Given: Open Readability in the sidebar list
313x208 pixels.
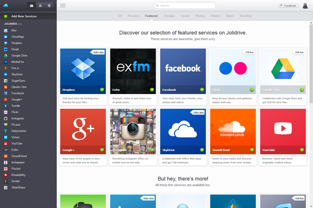Looking at the screenshot, I should click(x=18, y=175).
